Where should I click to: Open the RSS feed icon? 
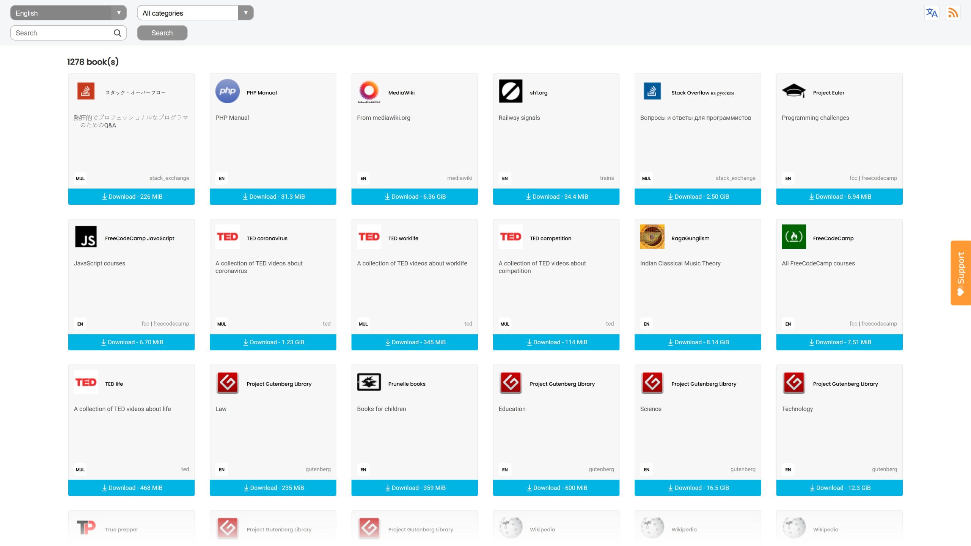click(953, 13)
